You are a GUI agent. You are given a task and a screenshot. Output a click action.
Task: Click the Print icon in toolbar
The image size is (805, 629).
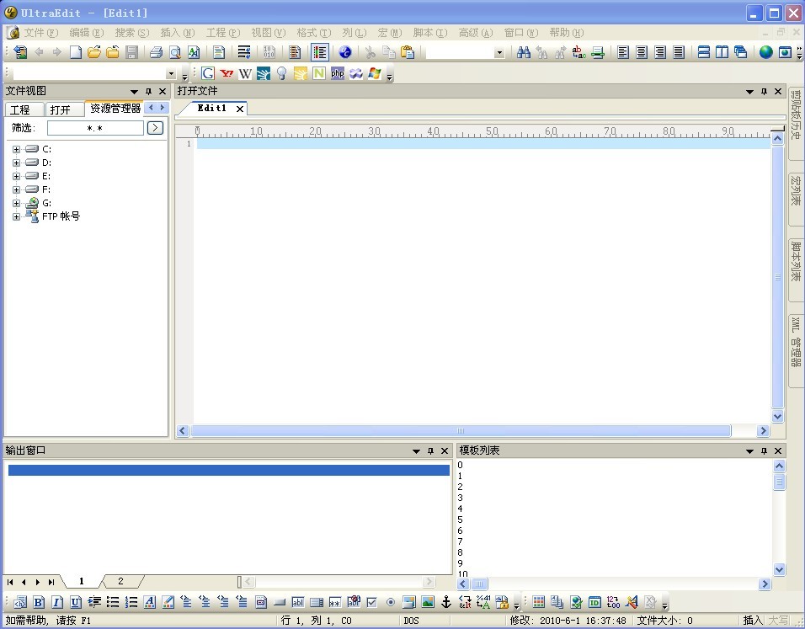[x=156, y=52]
